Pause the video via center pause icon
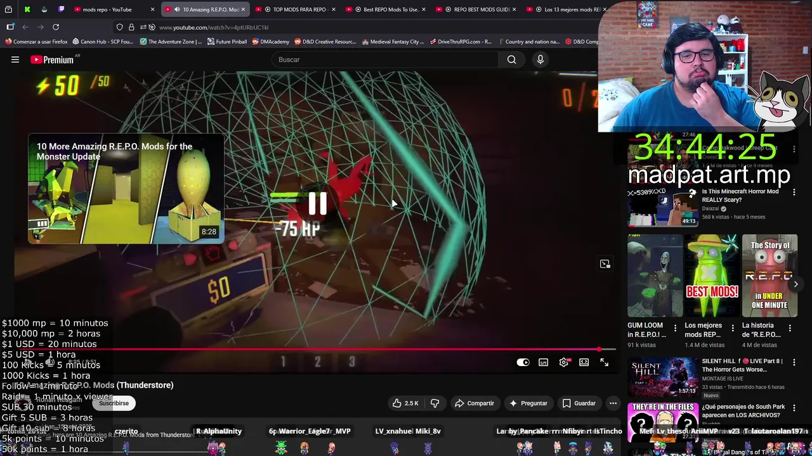The image size is (812, 456). click(x=317, y=203)
